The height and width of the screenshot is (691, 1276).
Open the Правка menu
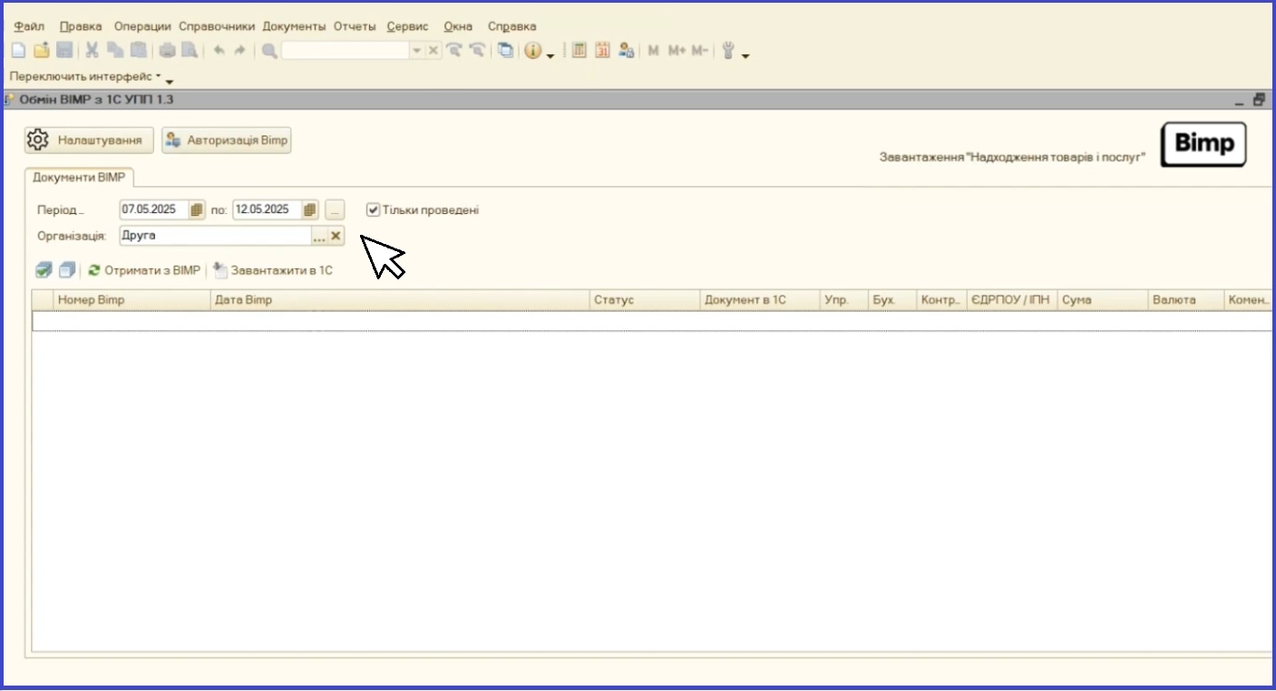(81, 26)
